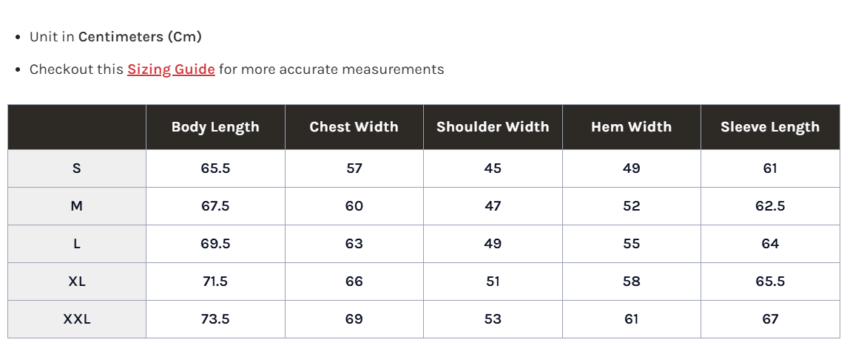Click the 65.5 body length cell for S
Viewport: 847px width, 348px height.
pyautogui.click(x=215, y=168)
